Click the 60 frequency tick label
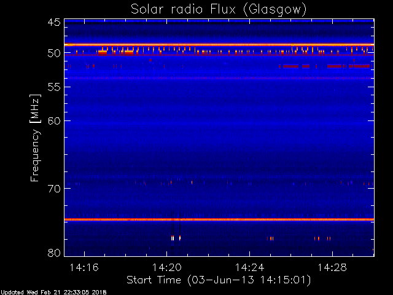 [54, 121]
